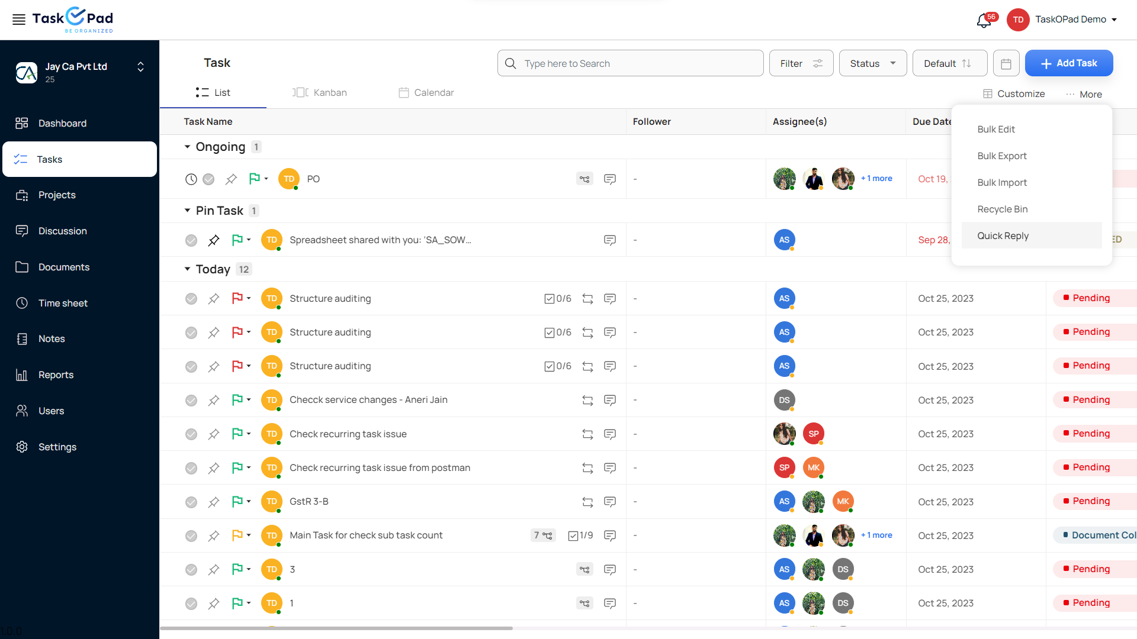Click the Add Task button
This screenshot has width=1137, height=639.
[x=1068, y=63]
